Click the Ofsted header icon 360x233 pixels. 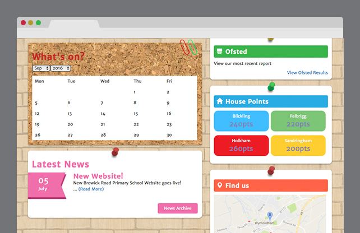[219, 52]
